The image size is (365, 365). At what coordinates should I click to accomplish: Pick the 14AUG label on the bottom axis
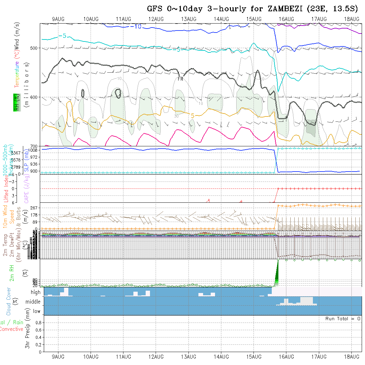(221, 357)
